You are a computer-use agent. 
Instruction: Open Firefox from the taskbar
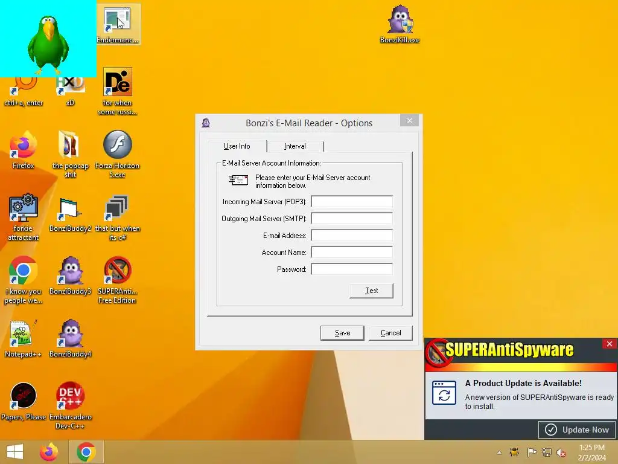49,452
